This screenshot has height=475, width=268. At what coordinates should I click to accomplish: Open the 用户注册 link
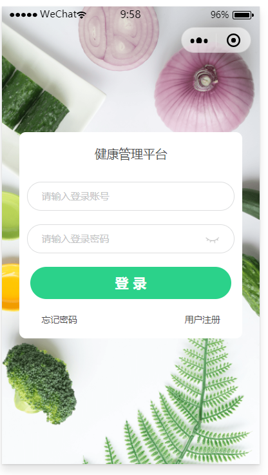[202, 320]
